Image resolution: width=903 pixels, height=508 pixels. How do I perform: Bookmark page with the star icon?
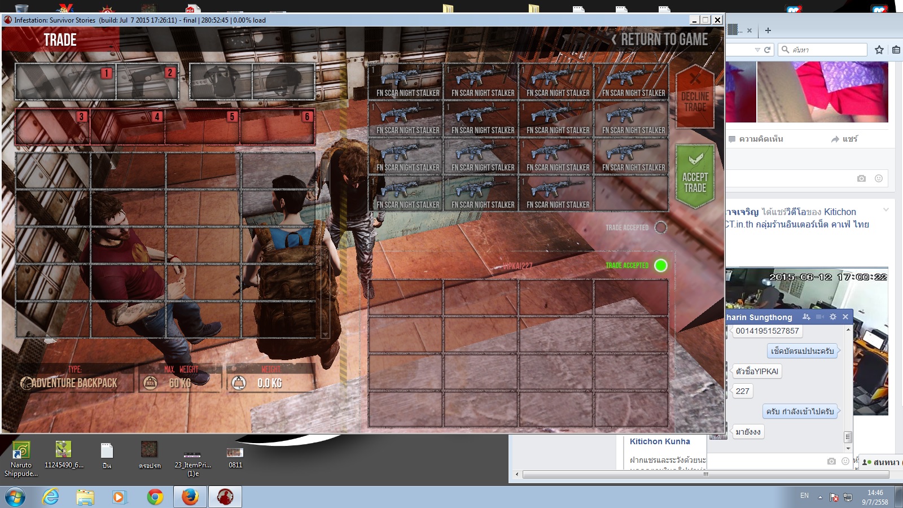(x=879, y=50)
